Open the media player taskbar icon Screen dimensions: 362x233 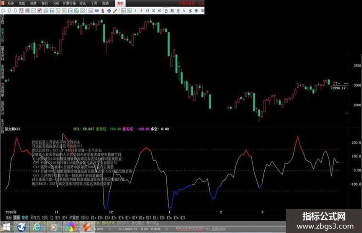(53, 228)
